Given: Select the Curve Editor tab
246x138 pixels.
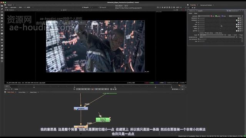Looking at the screenshot, I should point(22,92).
